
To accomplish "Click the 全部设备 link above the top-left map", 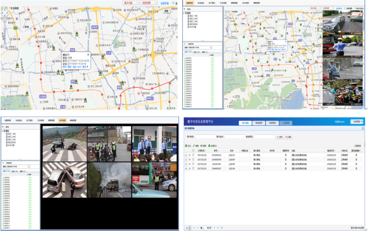I will pyautogui.click(x=165, y=3).
